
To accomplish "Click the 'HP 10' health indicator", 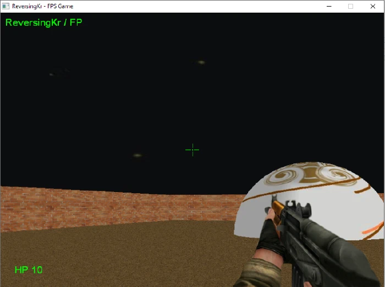I will click(29, 270).
